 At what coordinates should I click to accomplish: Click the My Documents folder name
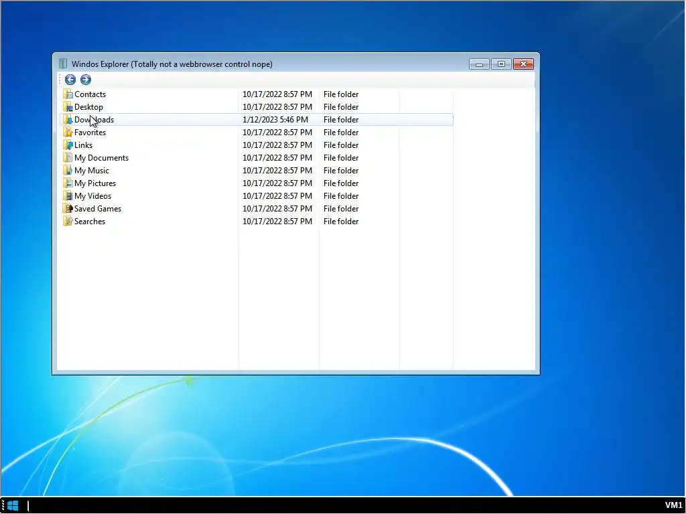[x=102, y=157]
